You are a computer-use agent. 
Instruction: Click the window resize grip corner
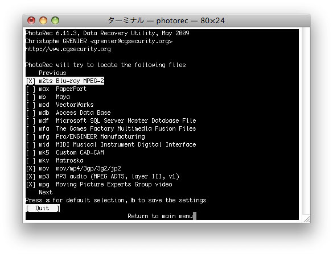[306, 219]
